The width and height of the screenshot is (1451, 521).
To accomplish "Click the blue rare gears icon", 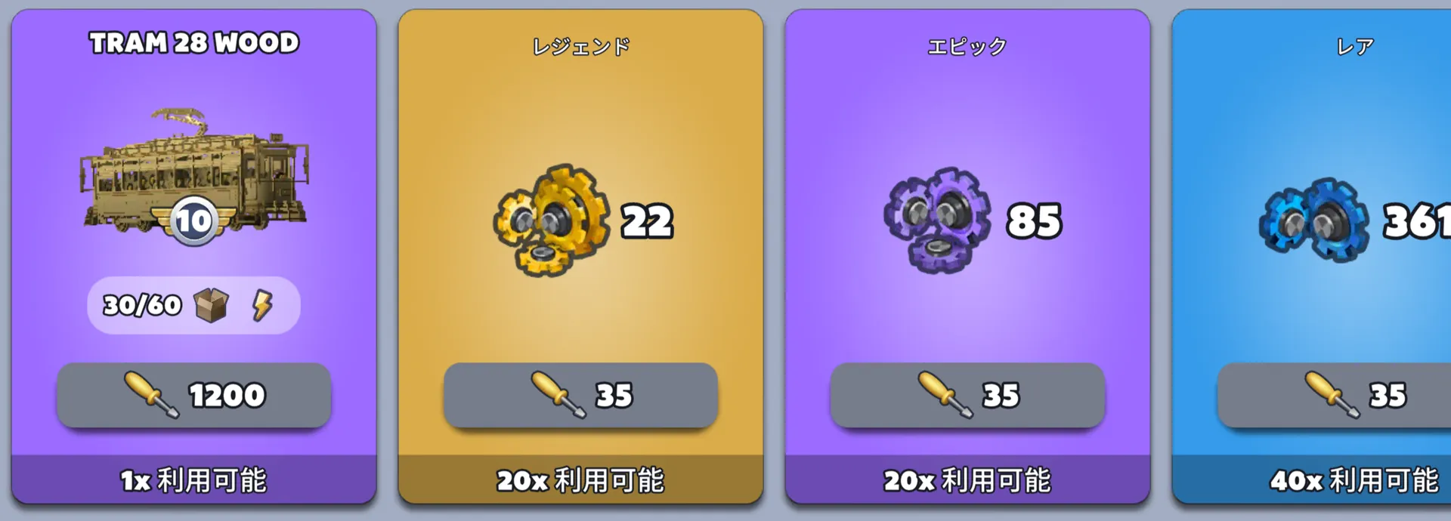I will point(1313,220).
